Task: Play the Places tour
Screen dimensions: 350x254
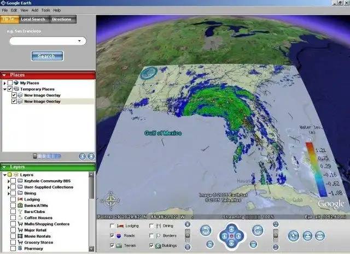Action: [83, 156]
